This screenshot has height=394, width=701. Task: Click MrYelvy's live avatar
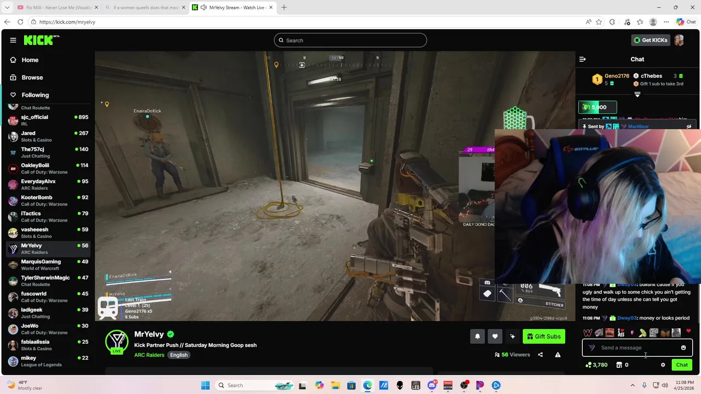pos(117,342)
